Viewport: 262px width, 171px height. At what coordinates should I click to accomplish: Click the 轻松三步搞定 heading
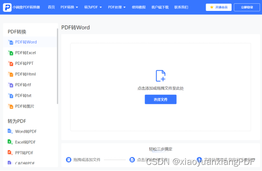161,149
